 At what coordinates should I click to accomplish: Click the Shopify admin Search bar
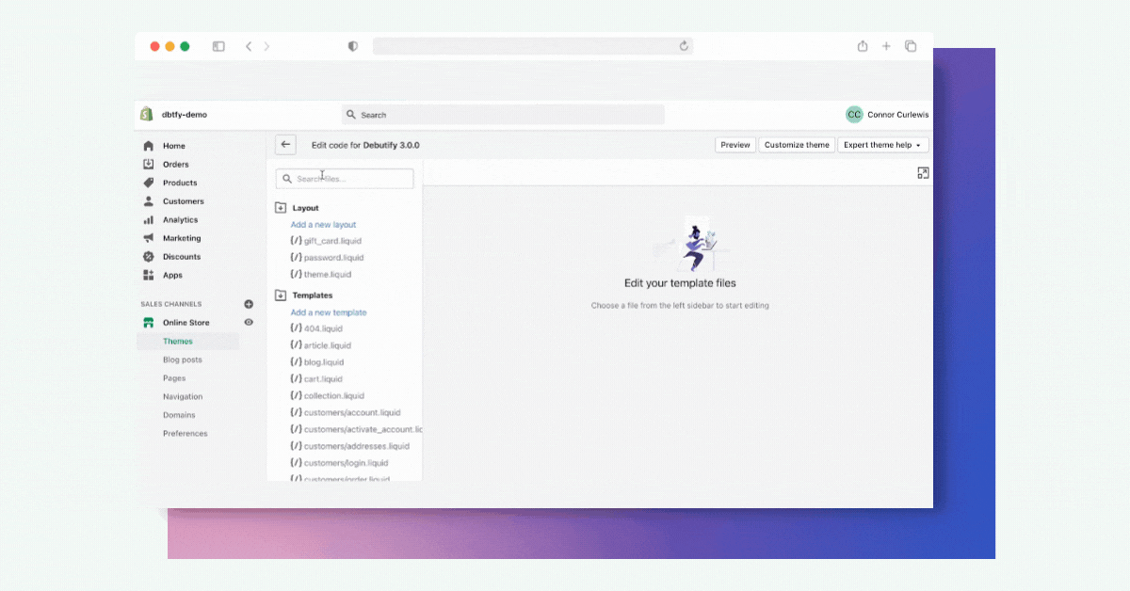(x=503, y=115)
